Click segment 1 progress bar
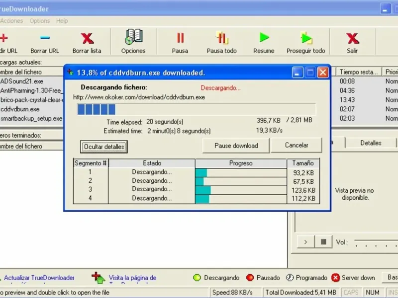This screenshot has height=298, width=398. pos(241,173)
